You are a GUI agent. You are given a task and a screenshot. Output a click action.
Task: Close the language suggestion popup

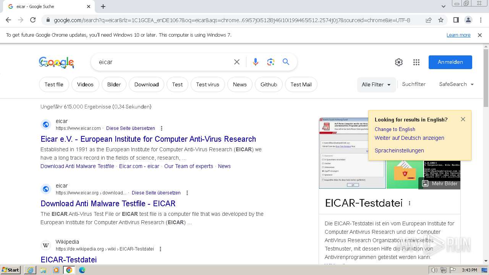463,119
